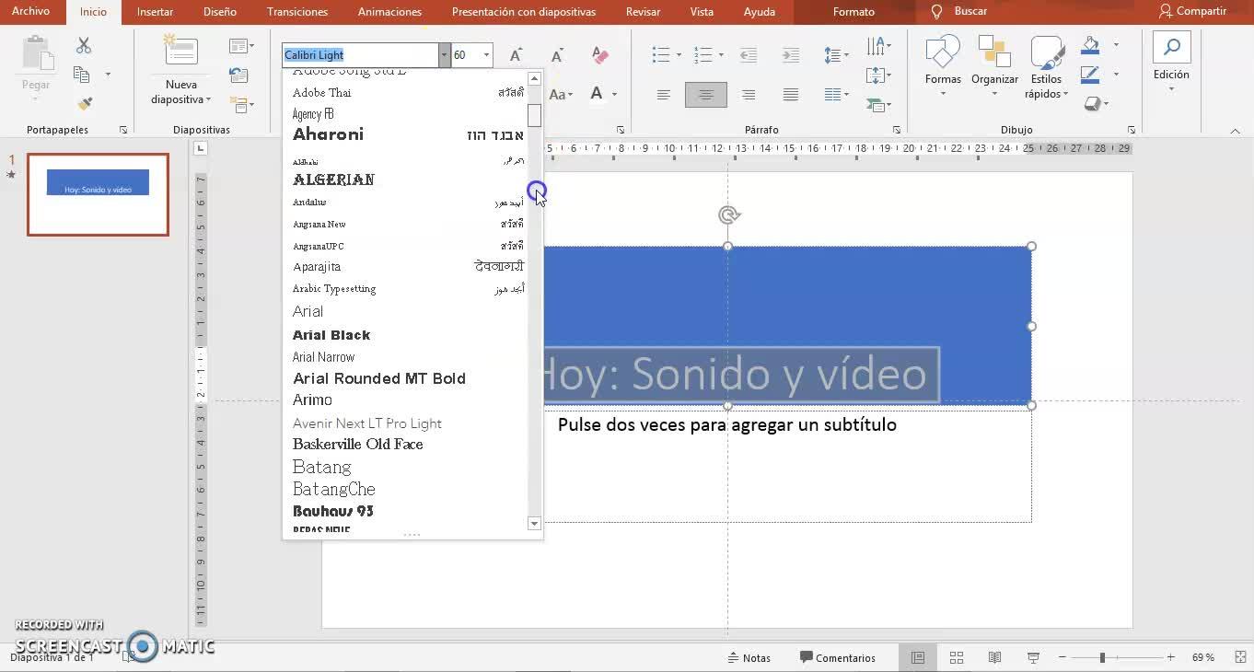The width and height of the screenshot is (1254, 672).
Task: Switch to the Transiciones tab
Action: [x=296, y=12]
